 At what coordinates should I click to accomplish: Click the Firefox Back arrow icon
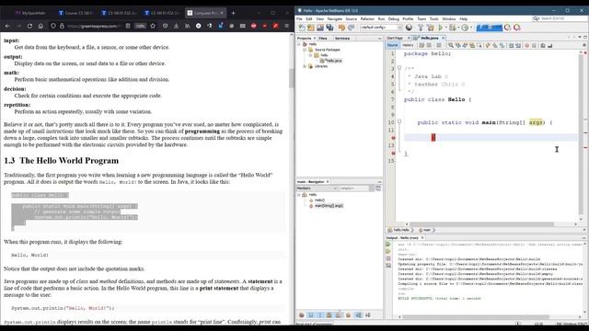pyautogui.click(x=7, y=26)
